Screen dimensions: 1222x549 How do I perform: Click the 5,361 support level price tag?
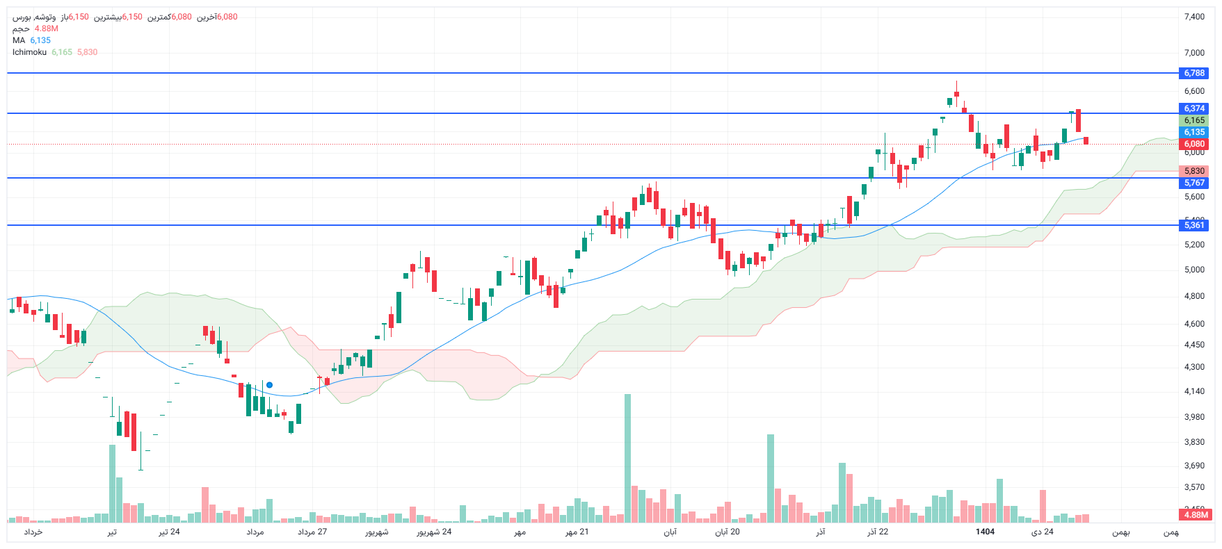coord(1194,225)
